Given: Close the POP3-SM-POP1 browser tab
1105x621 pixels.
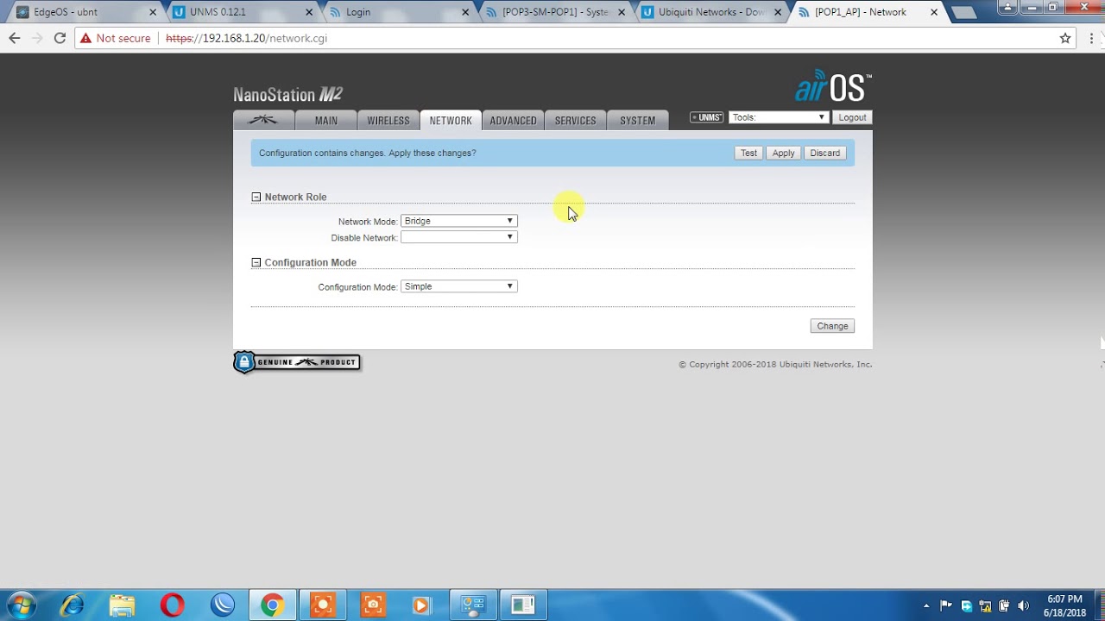Looking at the screenshot, I should 622,12.
